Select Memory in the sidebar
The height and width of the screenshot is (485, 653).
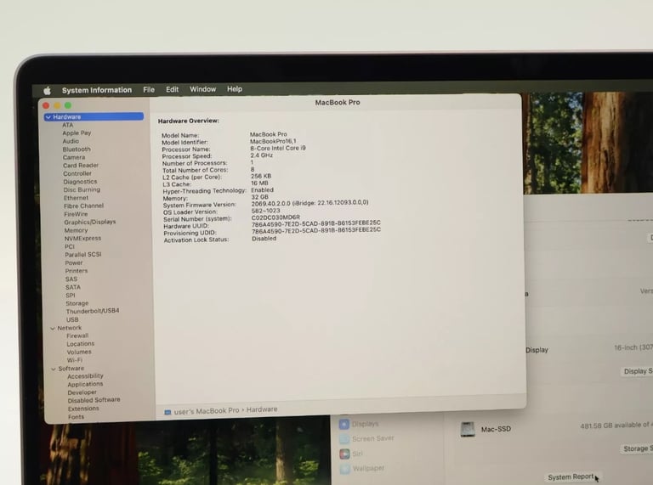tap(77, 230)
